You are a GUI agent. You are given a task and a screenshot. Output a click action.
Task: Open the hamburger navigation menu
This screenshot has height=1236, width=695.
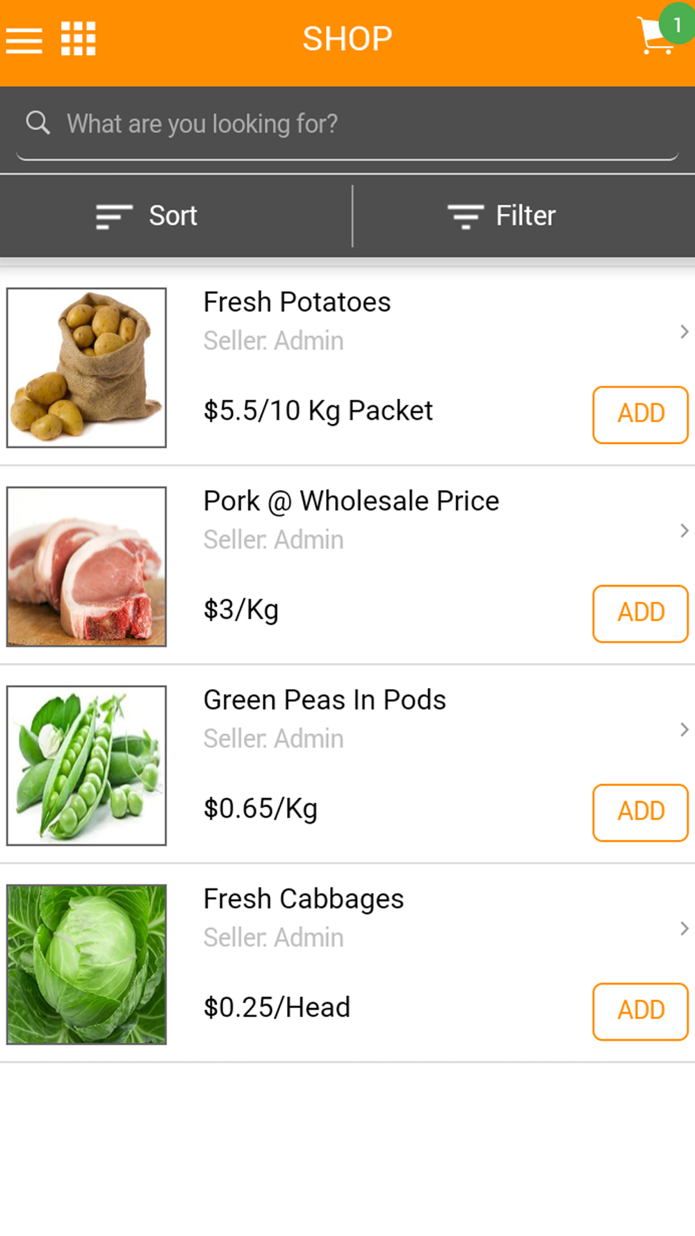tap(24, 40)
